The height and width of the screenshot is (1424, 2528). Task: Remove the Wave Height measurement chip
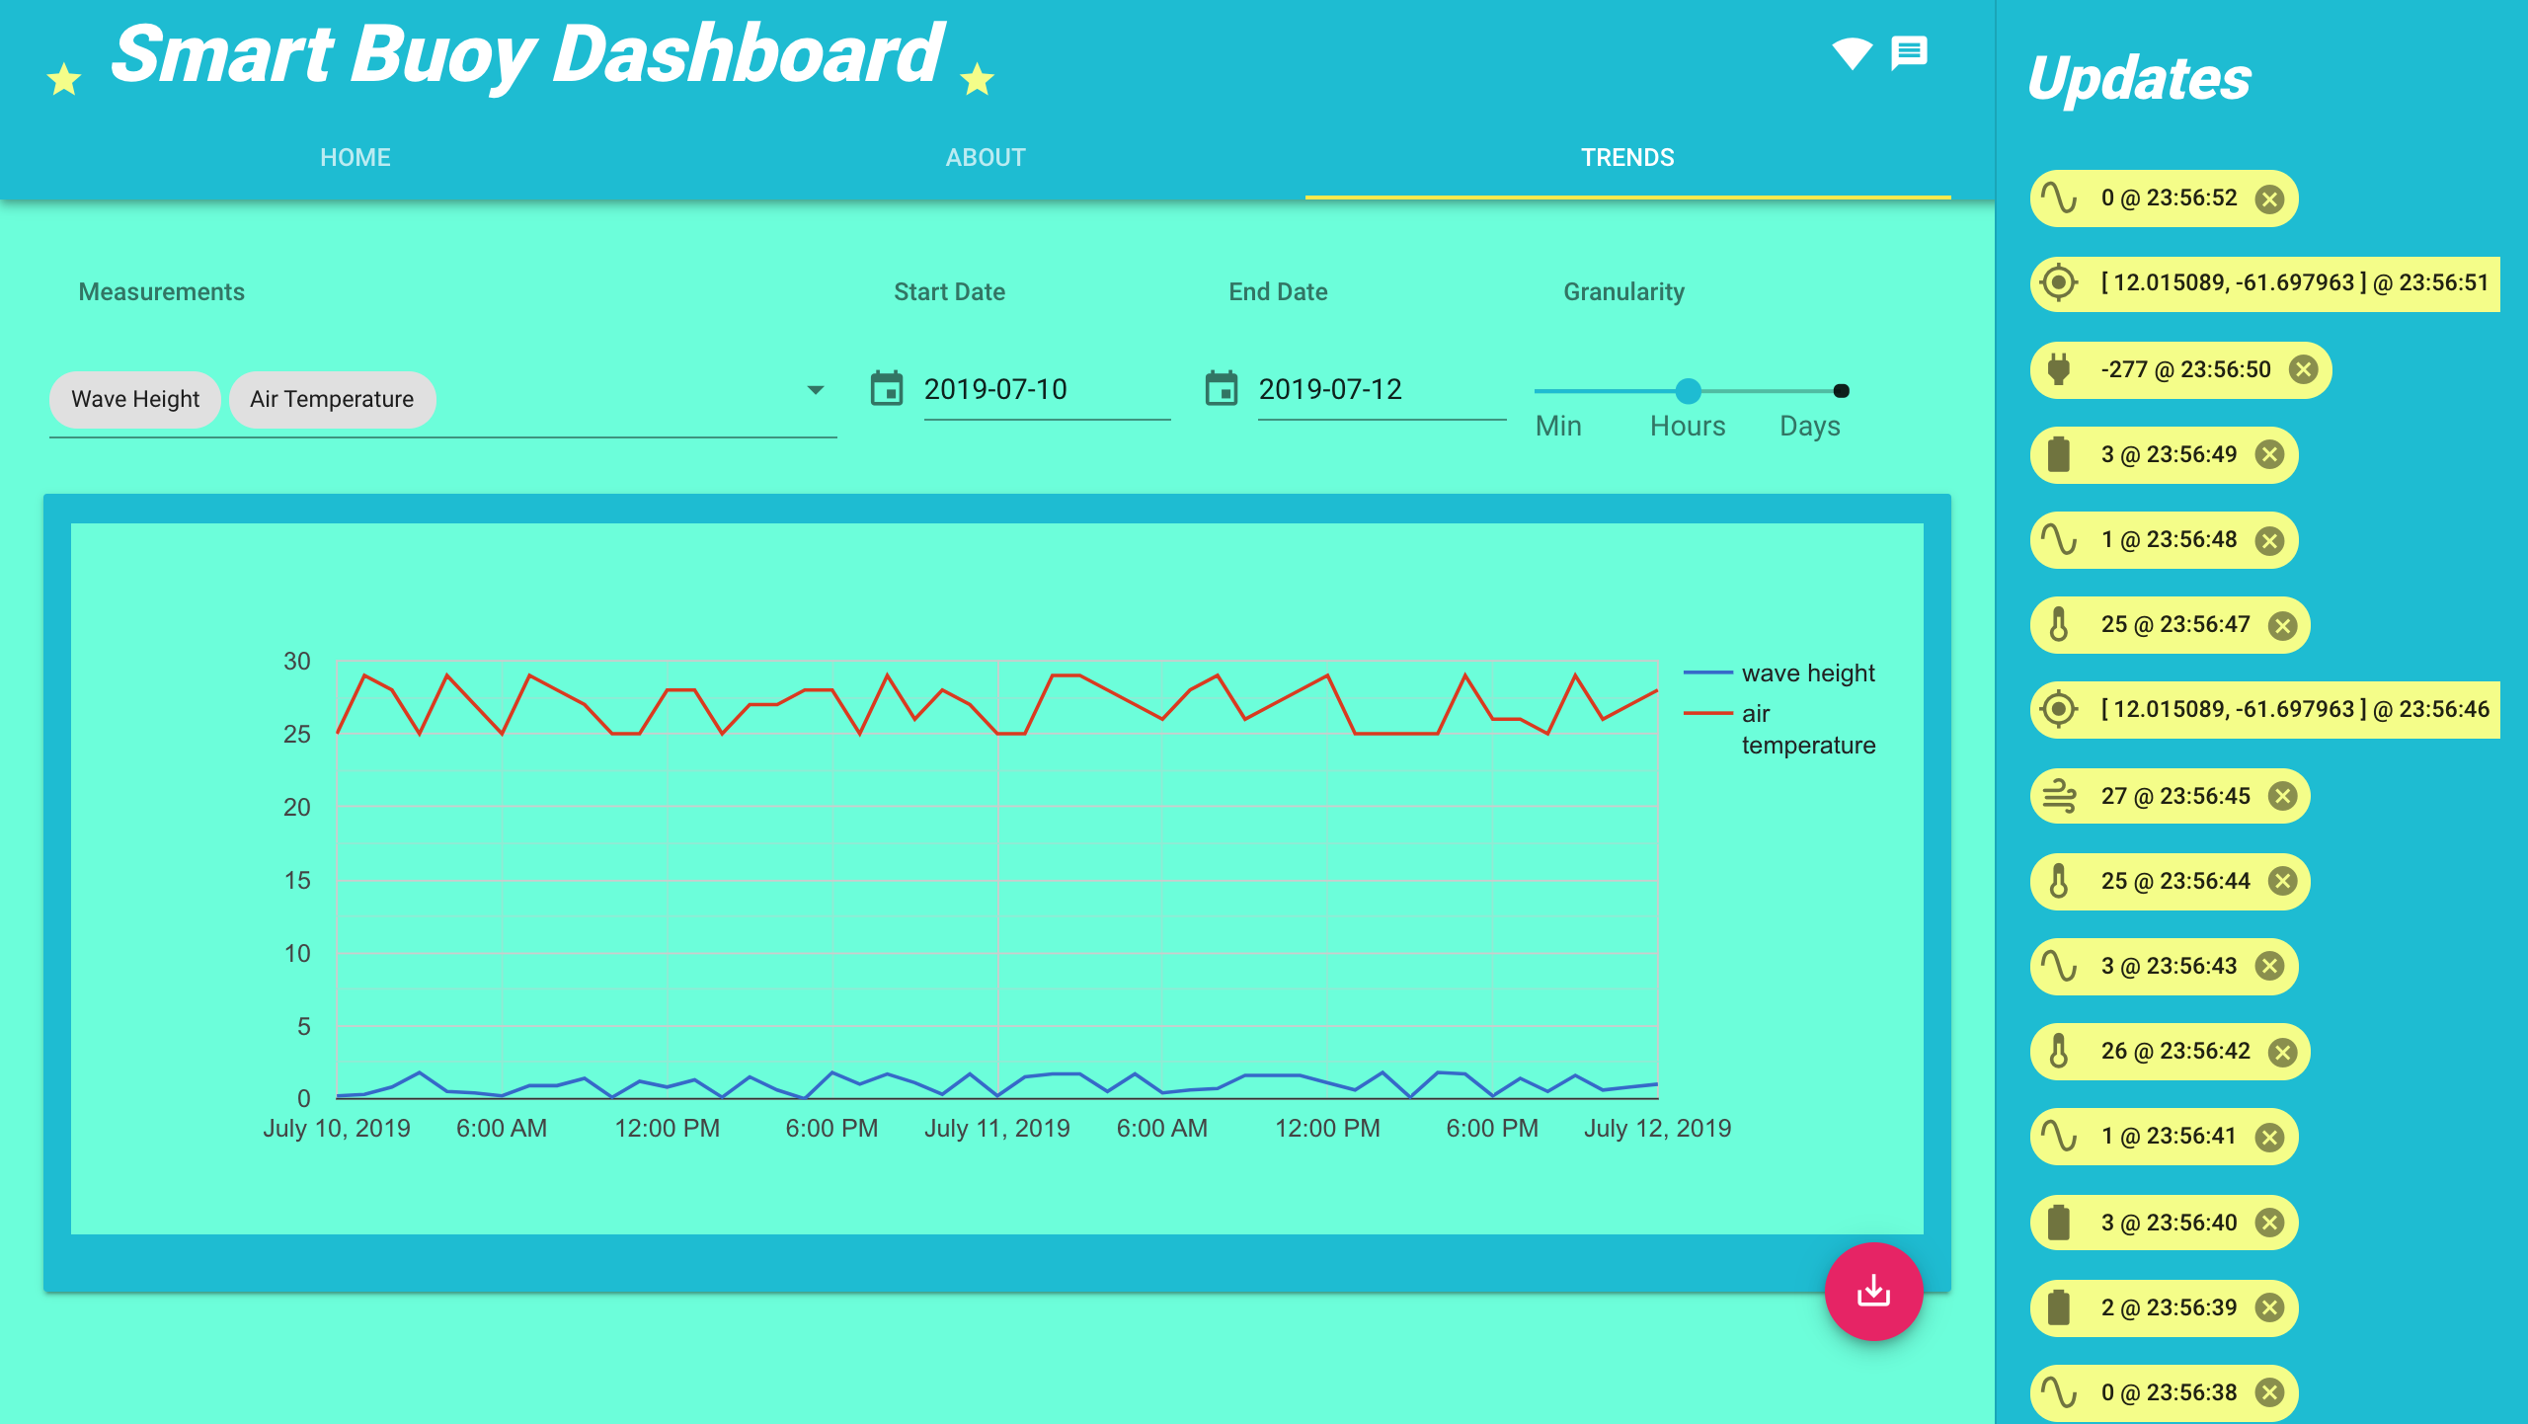(134, 399)
